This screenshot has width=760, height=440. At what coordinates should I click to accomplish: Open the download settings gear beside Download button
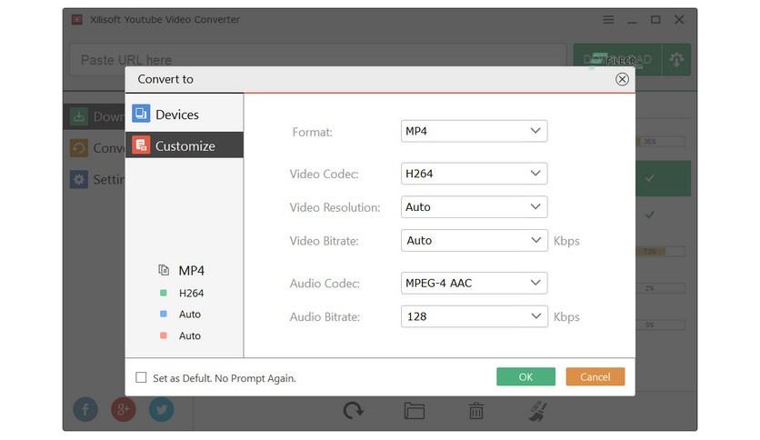(676, 60)
